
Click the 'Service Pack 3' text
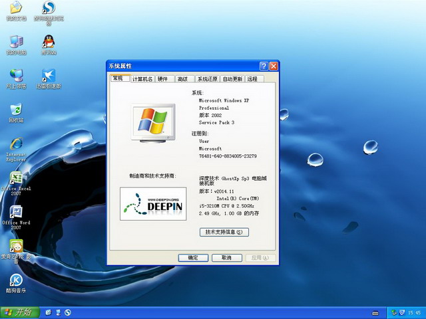tap(216, 122)
